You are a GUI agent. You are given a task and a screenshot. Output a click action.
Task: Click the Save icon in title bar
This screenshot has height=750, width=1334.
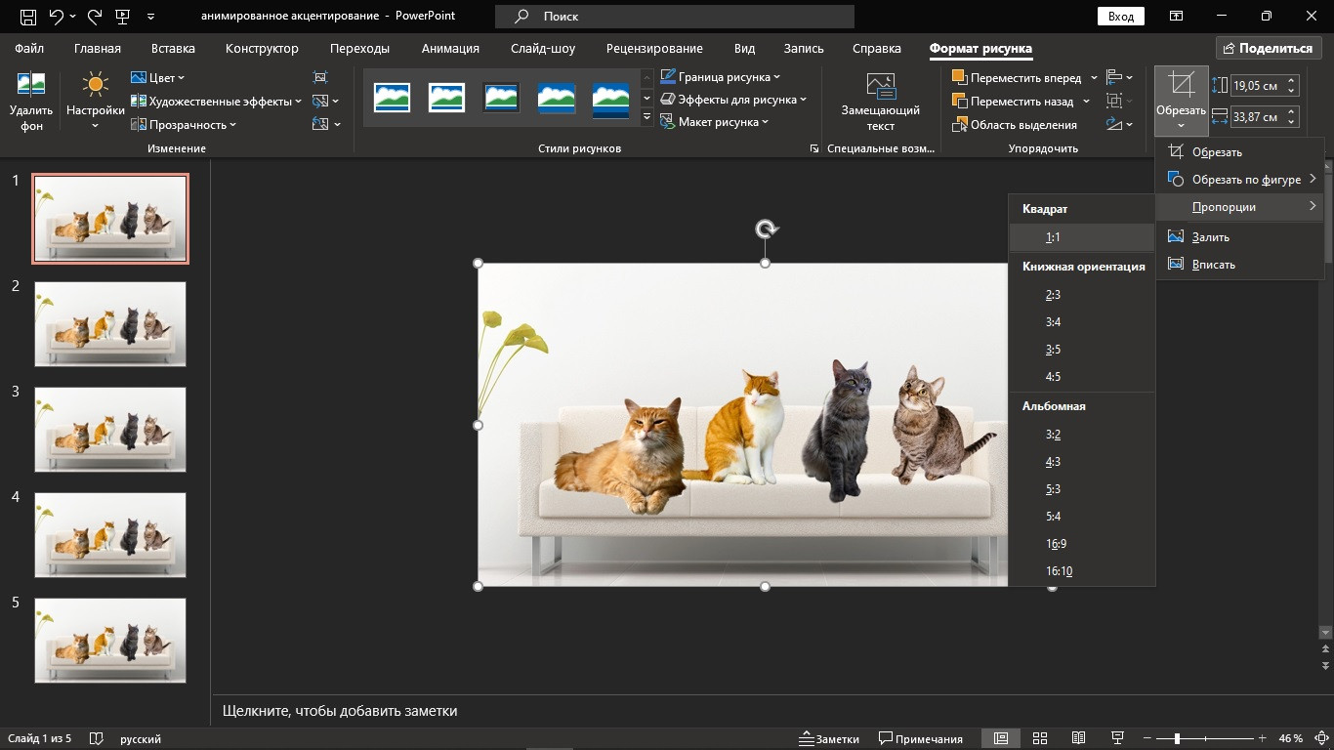click(x=28, y=17)
